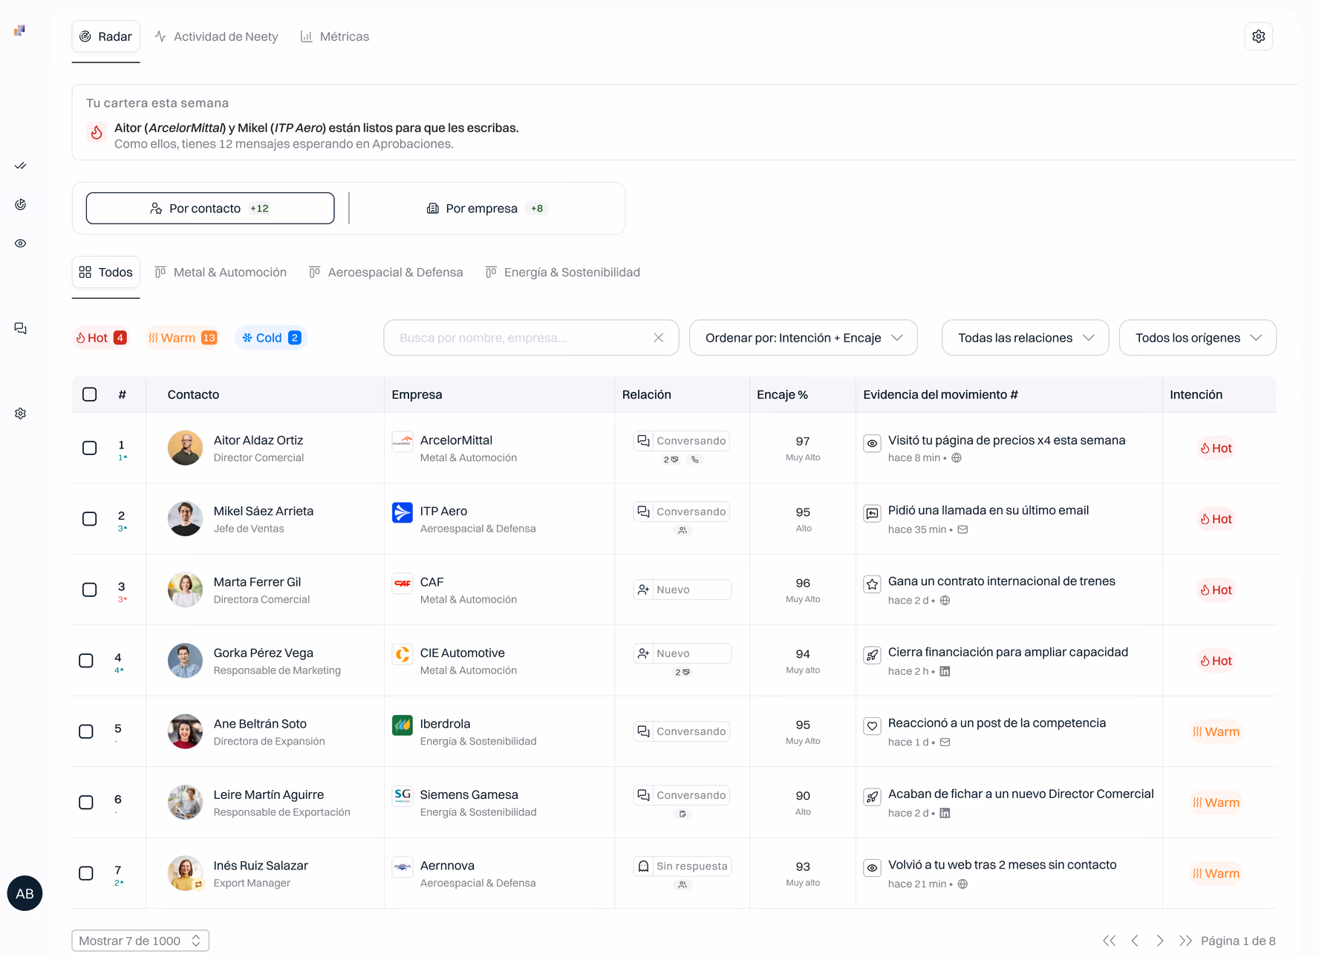Switch to the Métricas tab
The image size is (1319, 957).
335,36
